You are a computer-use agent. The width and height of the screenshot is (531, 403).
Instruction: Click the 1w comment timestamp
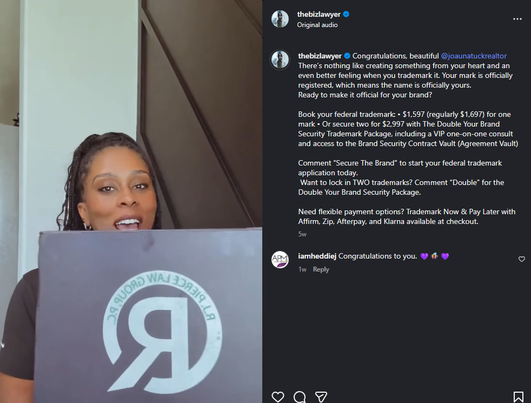302,269
